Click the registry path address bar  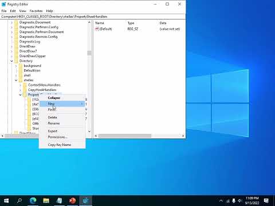point(93,17)
